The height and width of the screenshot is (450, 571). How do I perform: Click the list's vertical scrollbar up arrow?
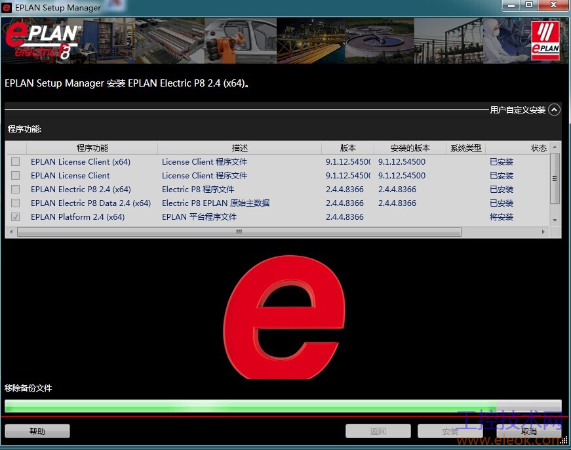tap(555, 147)
